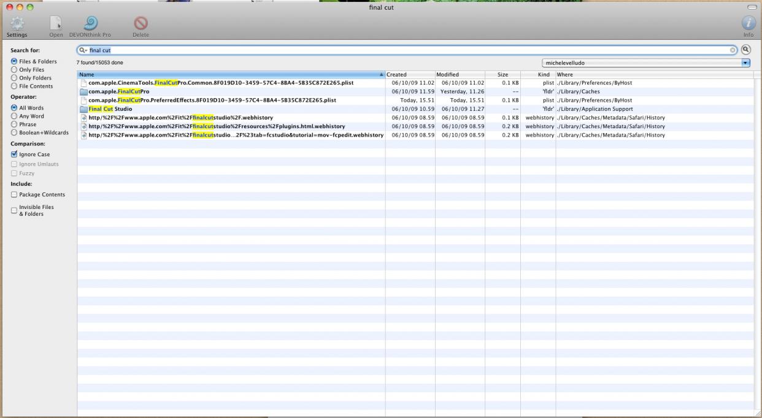Screen dimensions: 762x418
Task: Select finalcutstudio%2F.webhistory result
Action: [x=415, y=118]
